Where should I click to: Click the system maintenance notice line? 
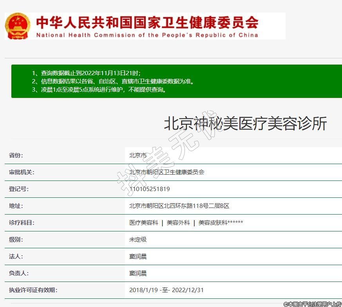click(104, 90)
